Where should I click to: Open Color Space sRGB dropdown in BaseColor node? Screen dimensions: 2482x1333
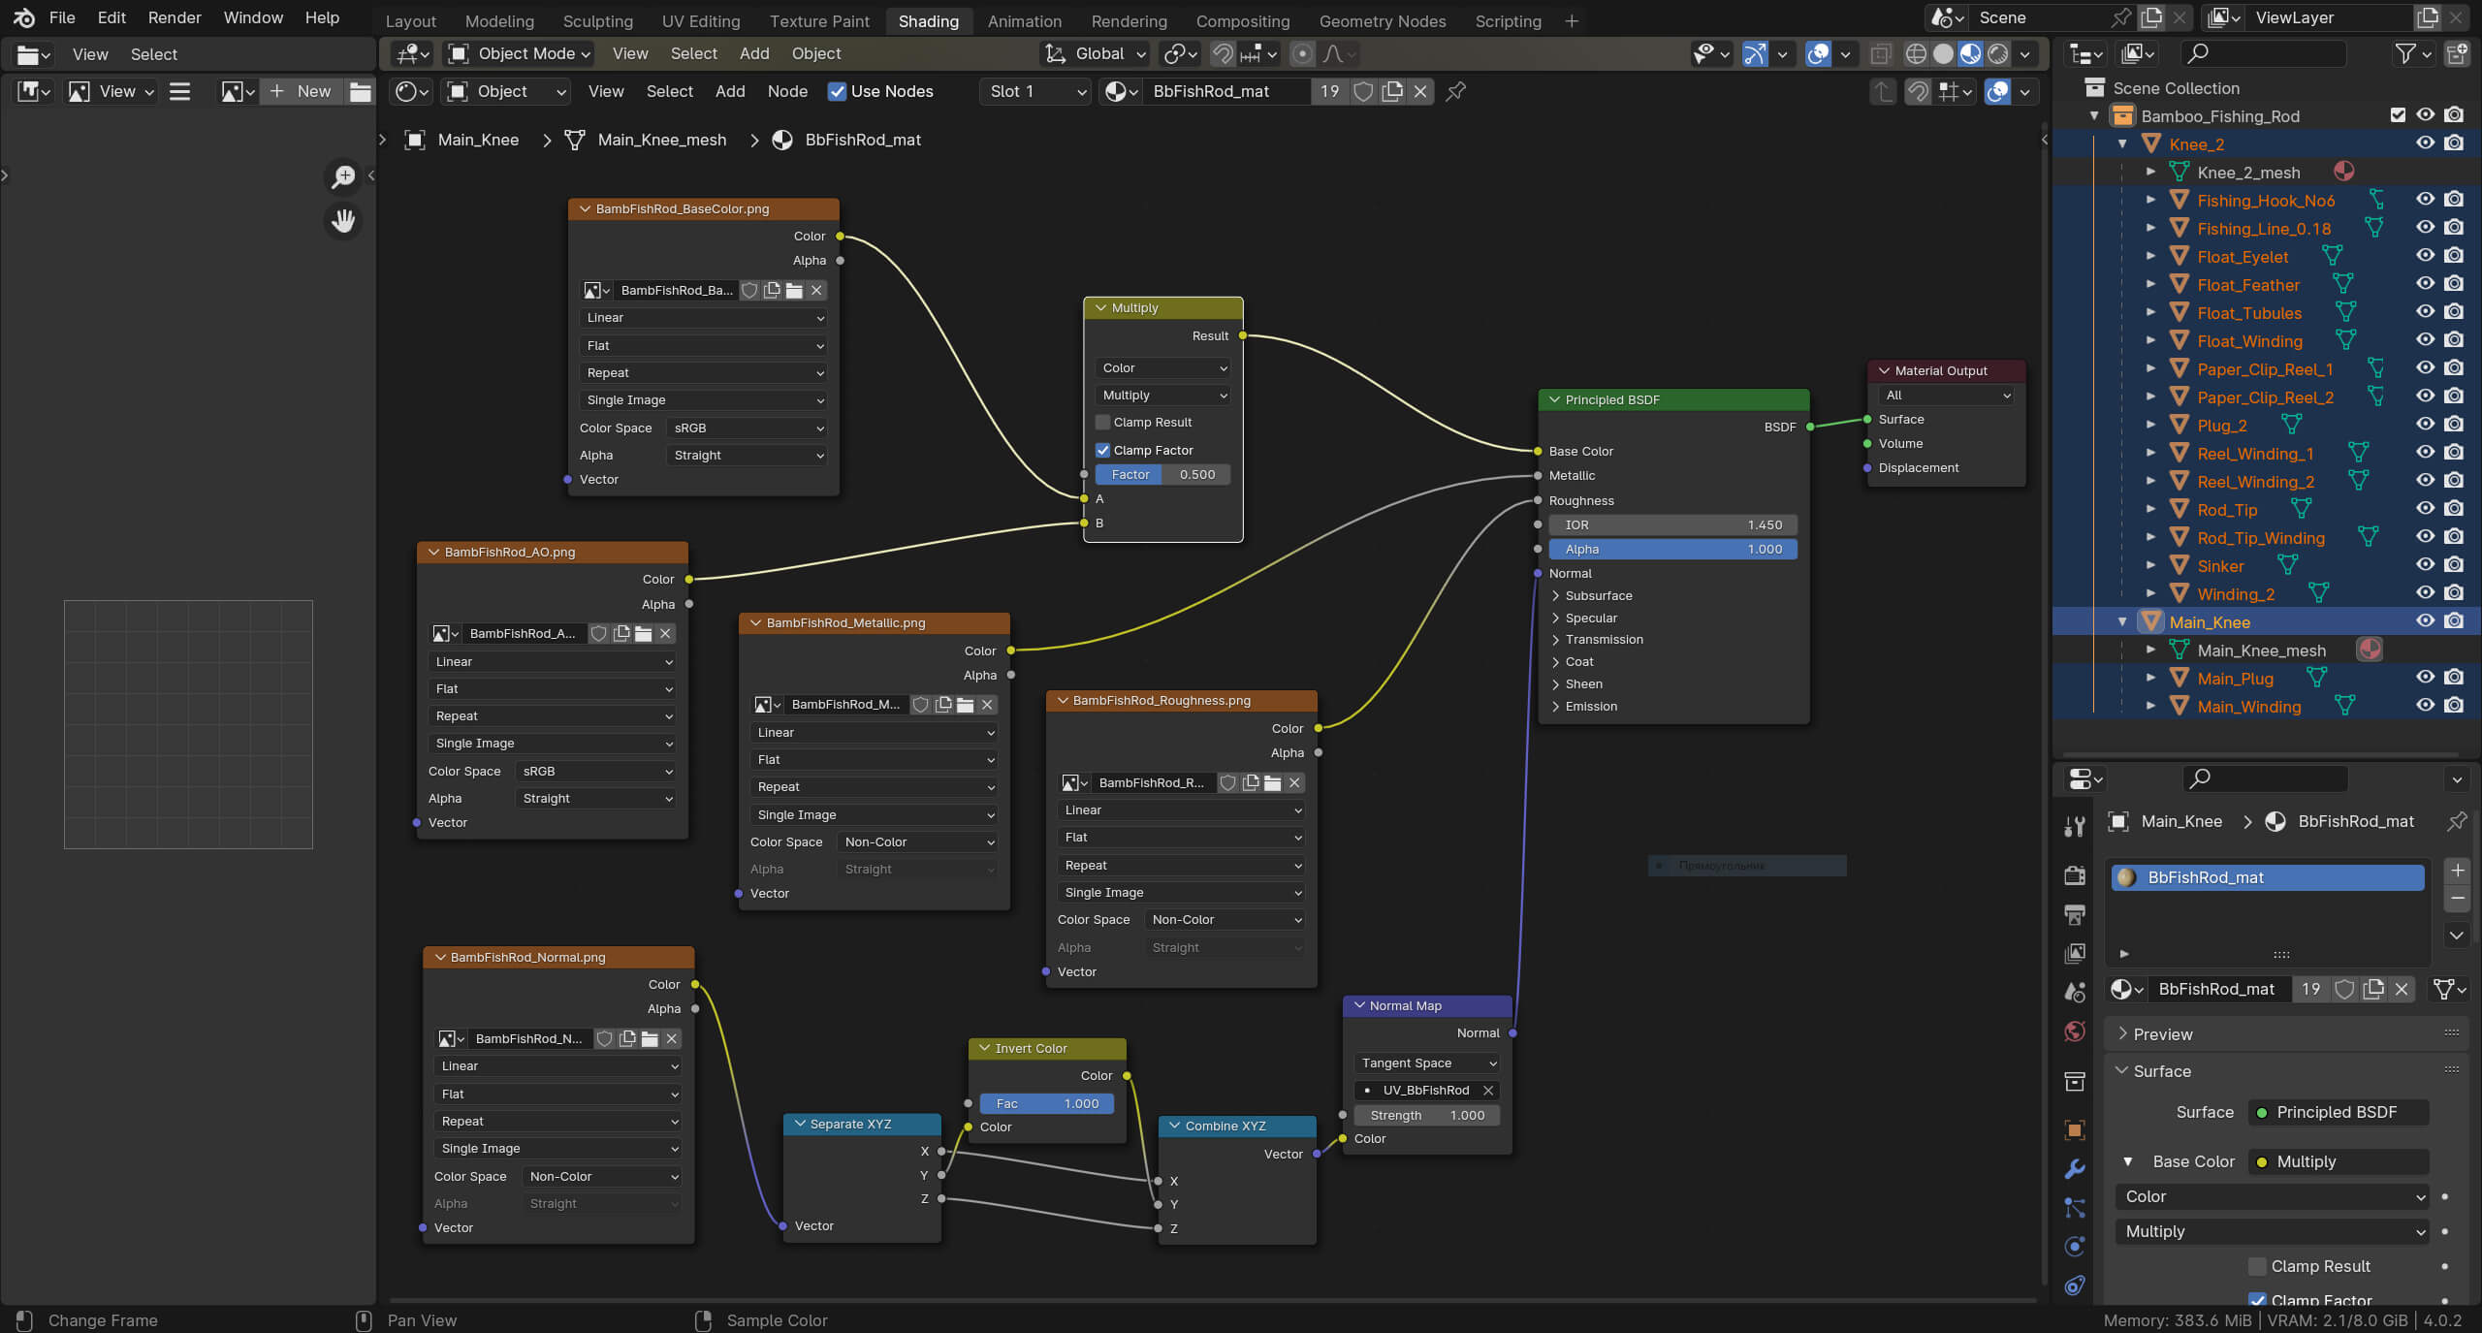747,428
